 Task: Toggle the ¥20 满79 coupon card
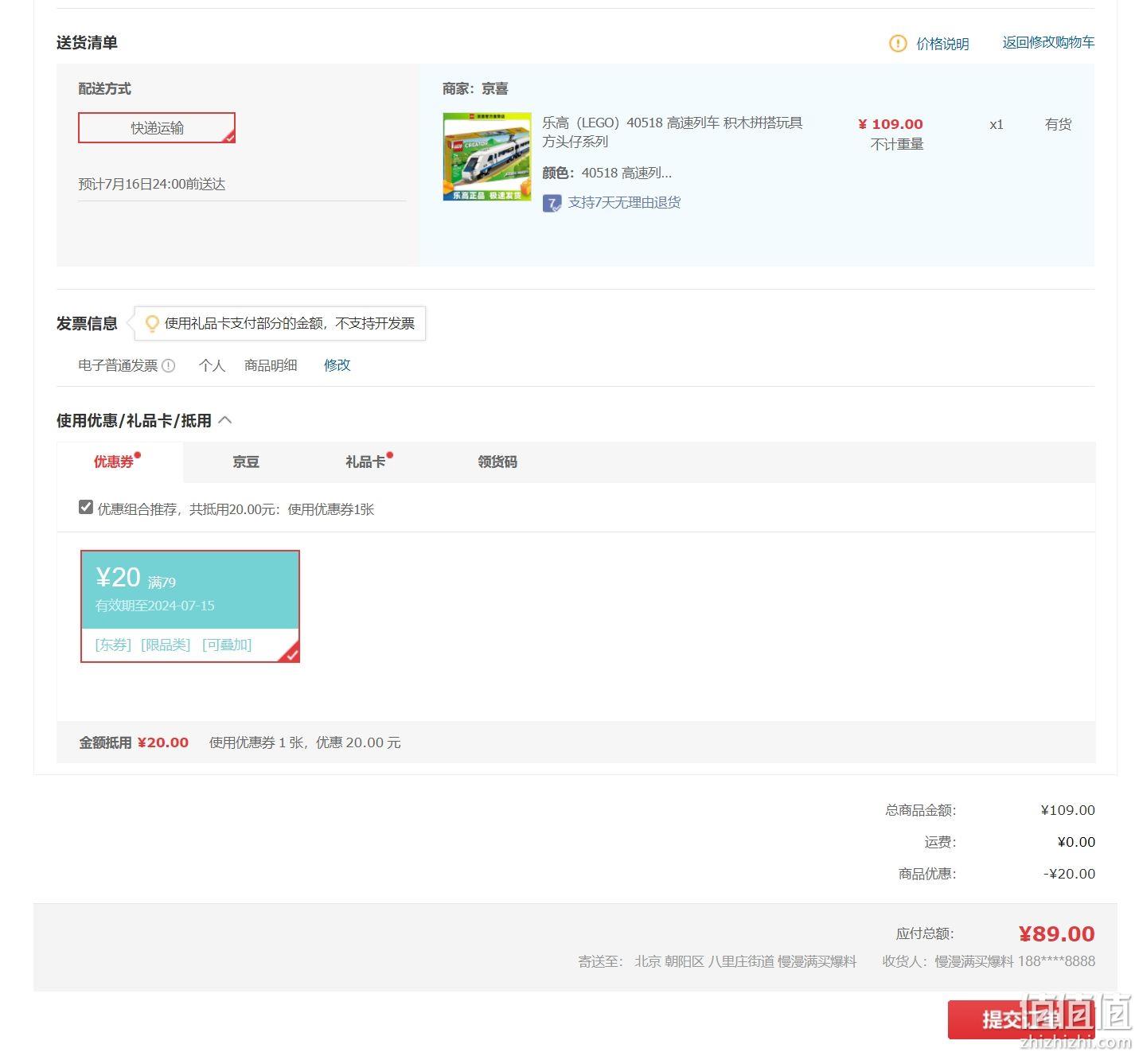[x=190, y=606]
